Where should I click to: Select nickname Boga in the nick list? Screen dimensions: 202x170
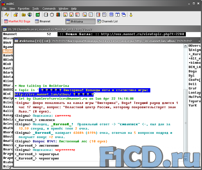[x=193, y=71]
